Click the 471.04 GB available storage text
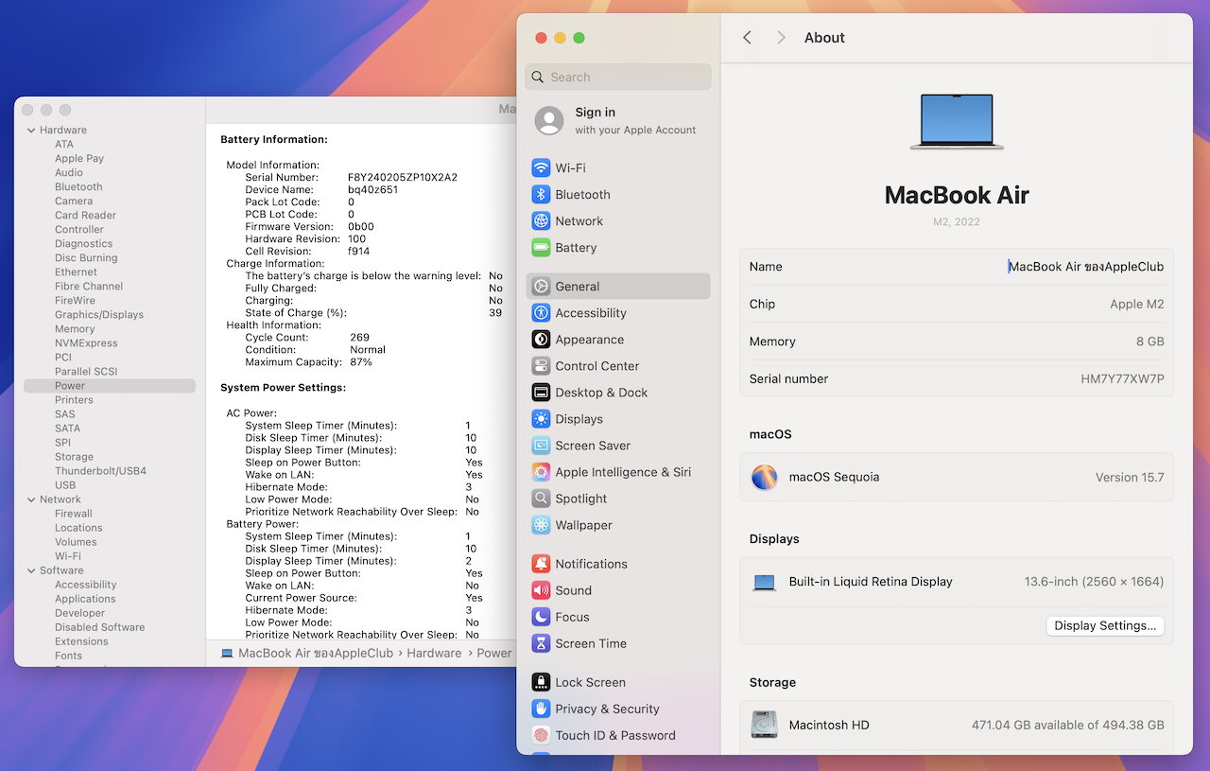 click(x=1068, y=726)
